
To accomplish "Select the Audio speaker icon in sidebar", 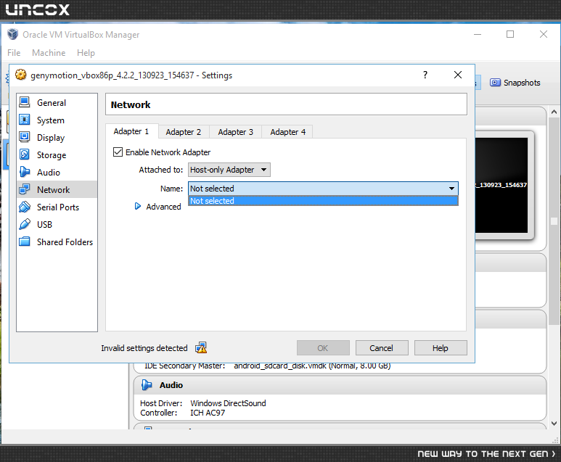I will click(x=25, y=172).
